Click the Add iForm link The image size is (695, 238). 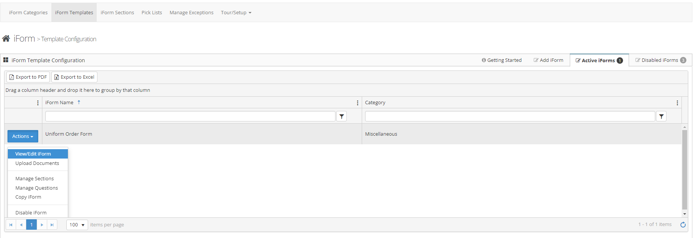click(548, 60)
